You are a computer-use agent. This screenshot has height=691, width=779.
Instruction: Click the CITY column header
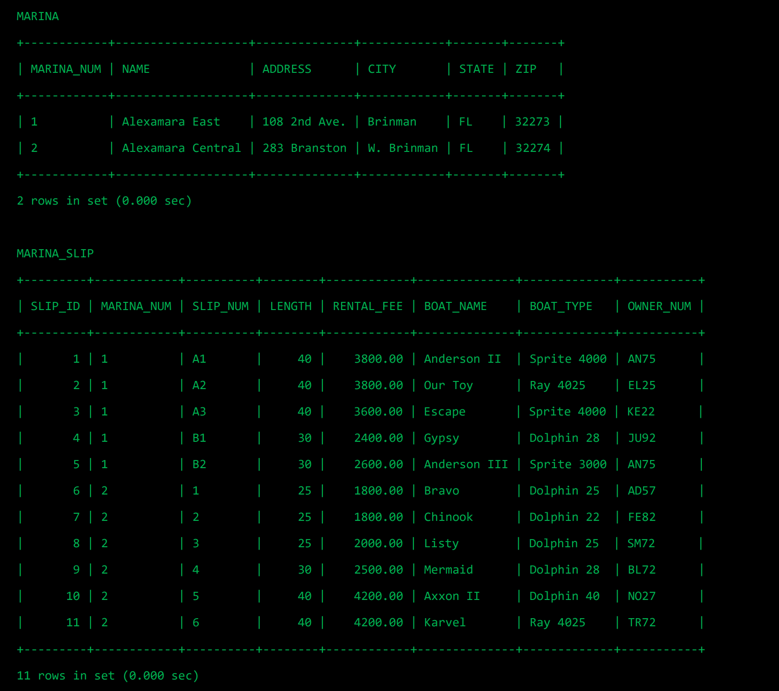(x=382, y=69)
